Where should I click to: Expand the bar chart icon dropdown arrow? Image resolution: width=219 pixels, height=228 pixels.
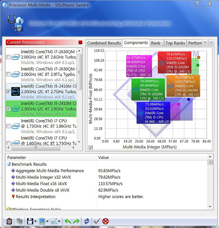tap(47, 221)
